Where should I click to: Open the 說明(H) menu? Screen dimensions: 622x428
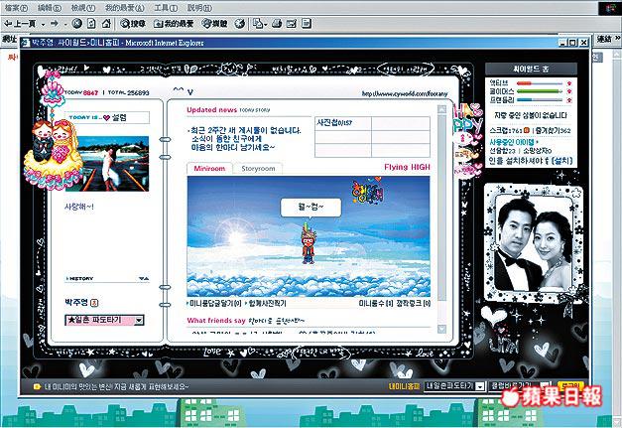tap(199, 8)
